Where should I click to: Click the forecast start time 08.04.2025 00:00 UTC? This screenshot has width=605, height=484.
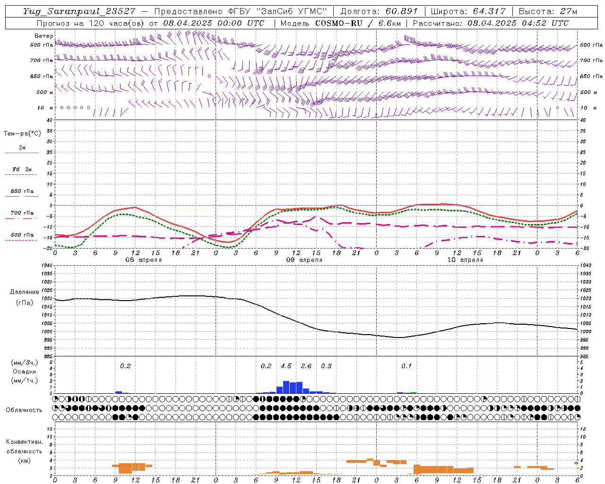[214, 23]
